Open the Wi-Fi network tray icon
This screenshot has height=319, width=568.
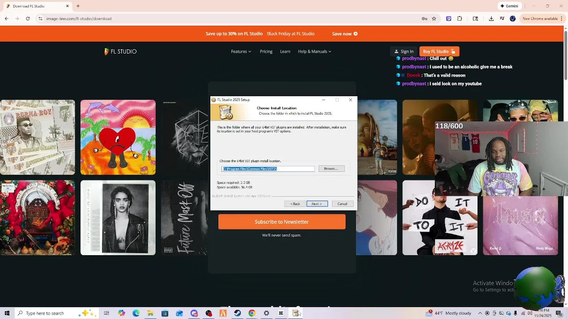coord(523,313)
